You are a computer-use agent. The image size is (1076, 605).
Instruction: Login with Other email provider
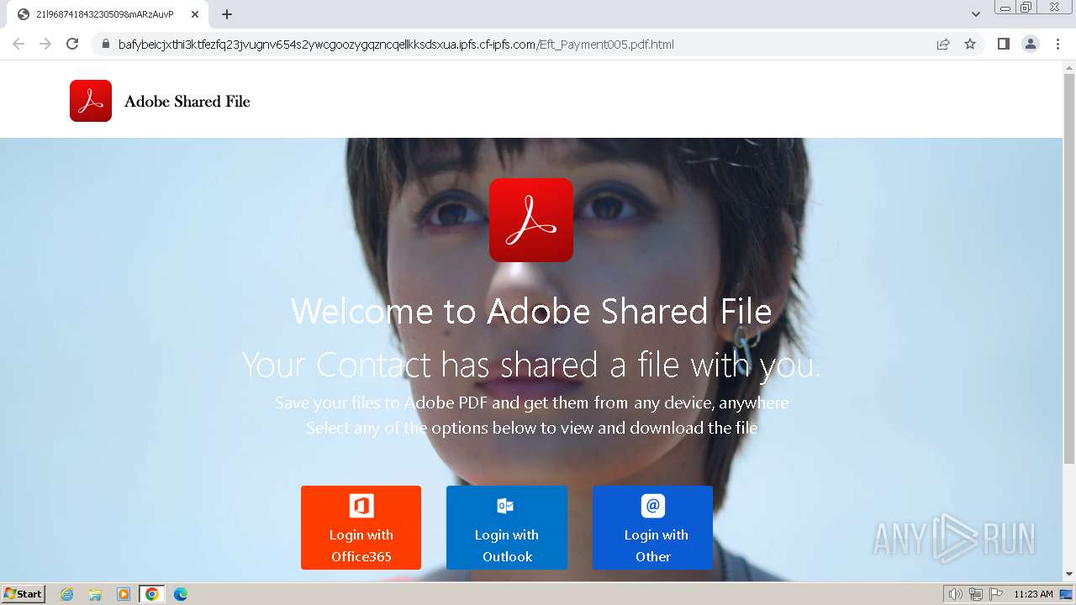(x=652, y=528)
